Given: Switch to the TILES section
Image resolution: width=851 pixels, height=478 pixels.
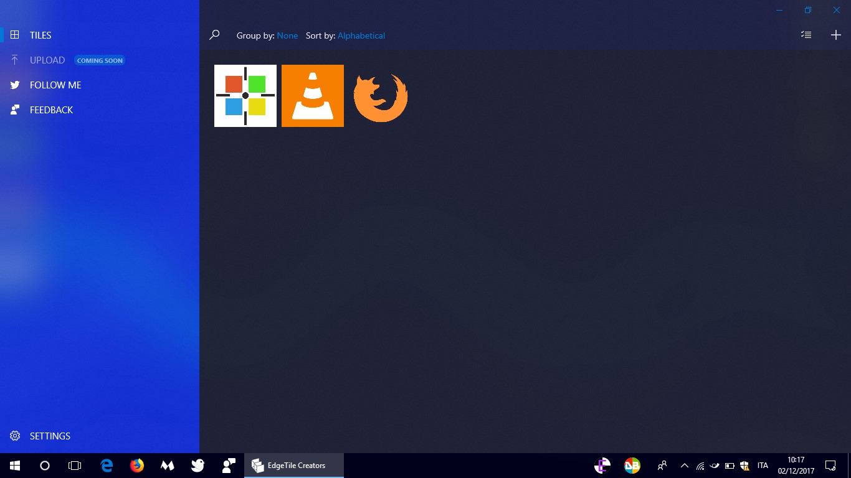Looking at the screenshot, I should 40,35.
